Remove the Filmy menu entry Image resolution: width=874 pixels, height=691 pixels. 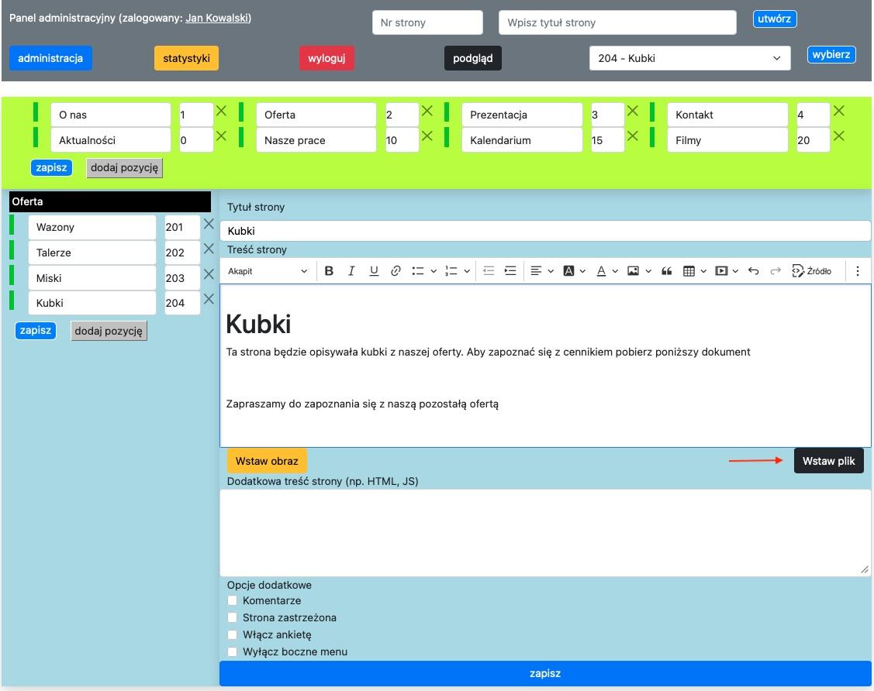pos(838,136)
